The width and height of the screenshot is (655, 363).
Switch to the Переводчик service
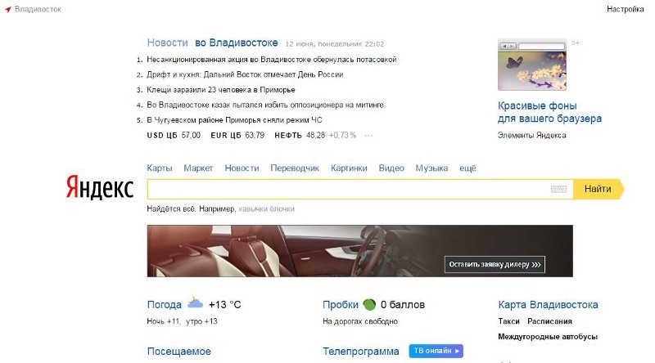295,168
